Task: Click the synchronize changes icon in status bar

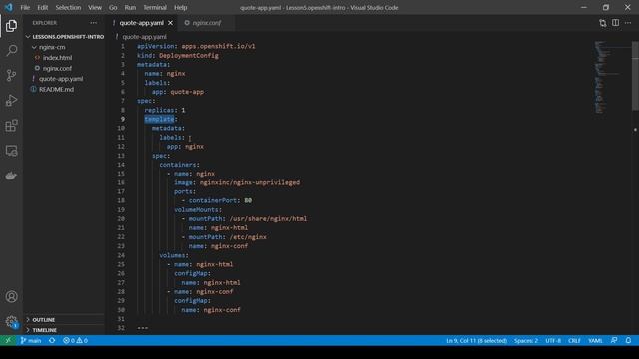Action: (52, 340)
